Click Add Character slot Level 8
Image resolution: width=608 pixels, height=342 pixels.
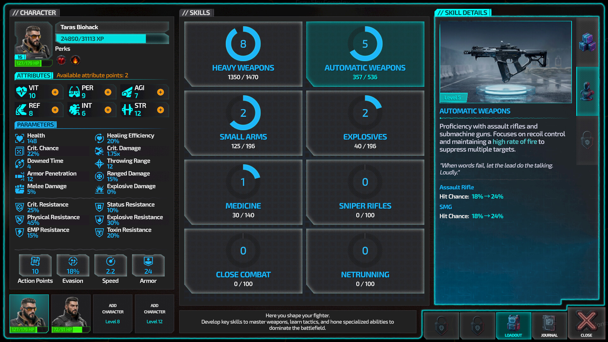(x=113, y=313)
